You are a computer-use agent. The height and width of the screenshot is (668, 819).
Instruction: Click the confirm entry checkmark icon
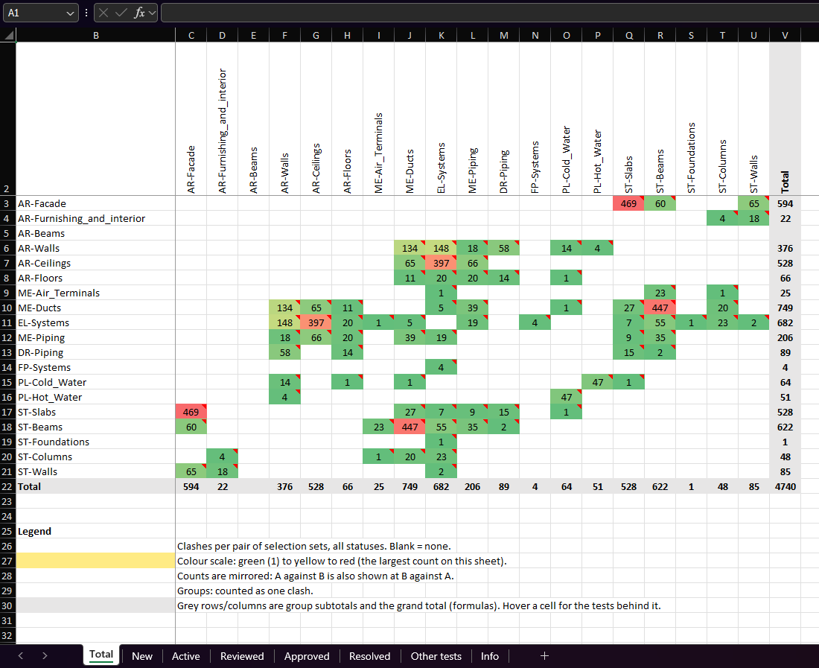pos(121,13)
